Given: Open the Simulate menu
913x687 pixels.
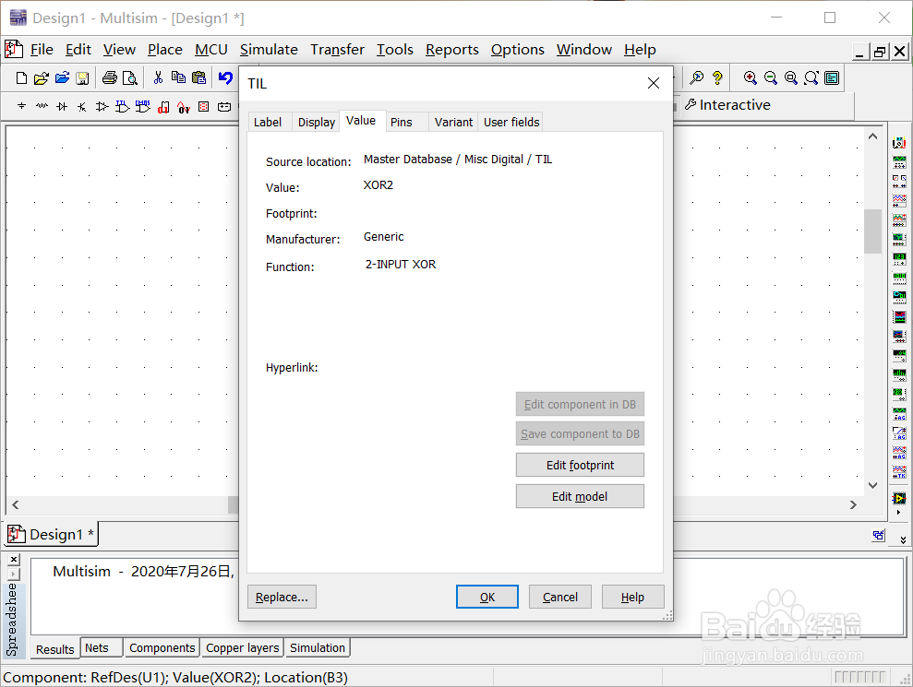Looking at the screenshot, I should pyautogui.click(x=269, y=50).
